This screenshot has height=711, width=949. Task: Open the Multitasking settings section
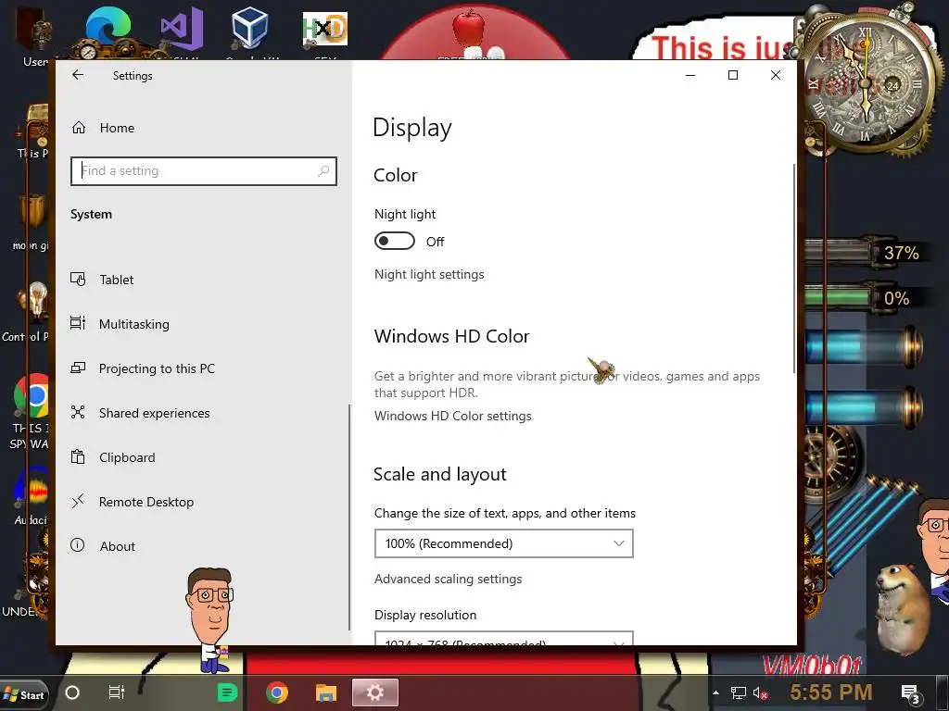coord(133,324)
